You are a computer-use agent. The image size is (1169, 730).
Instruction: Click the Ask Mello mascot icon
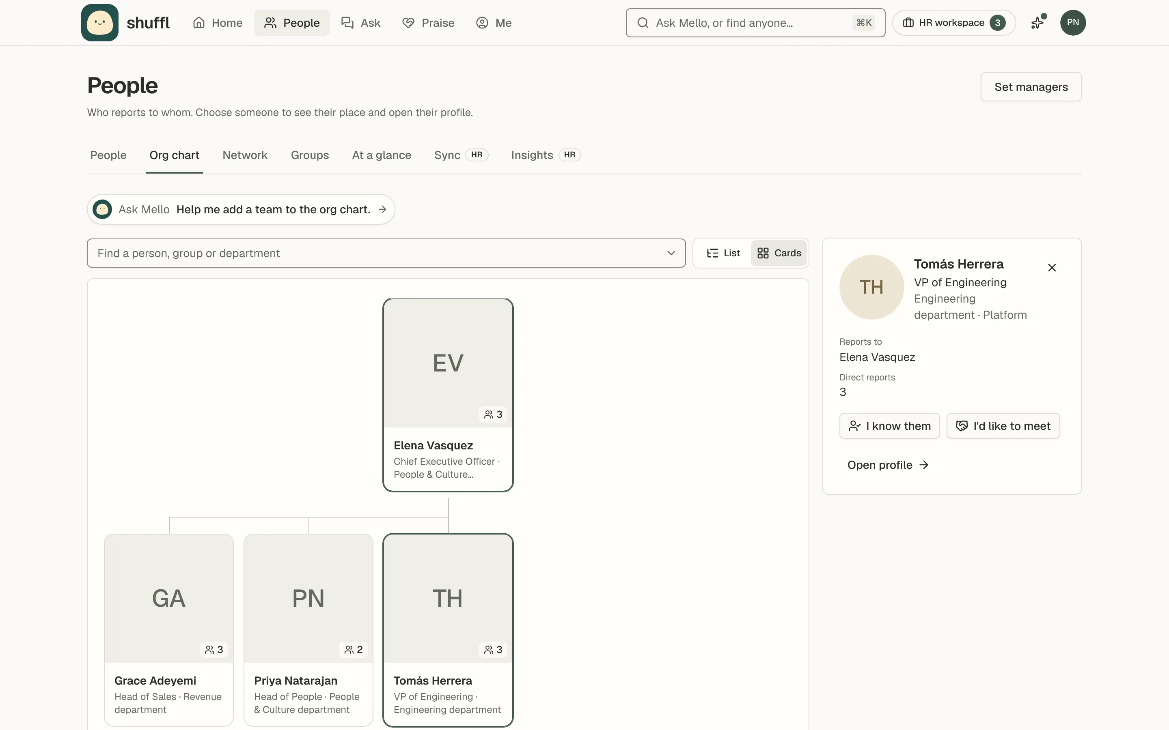coord(102,210)
